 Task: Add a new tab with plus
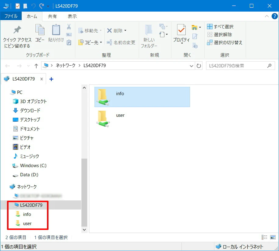(51, 79)
